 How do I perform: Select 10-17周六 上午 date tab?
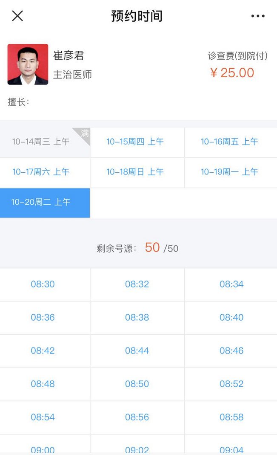coord(41,172)
